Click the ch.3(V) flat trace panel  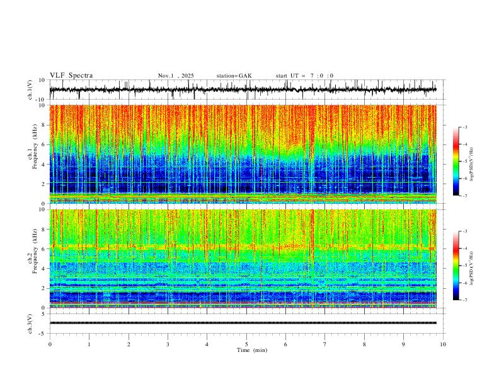(247, 324)
